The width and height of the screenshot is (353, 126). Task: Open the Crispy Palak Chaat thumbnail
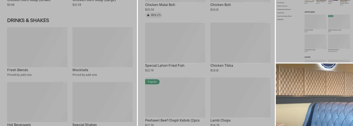pos(315,41)
